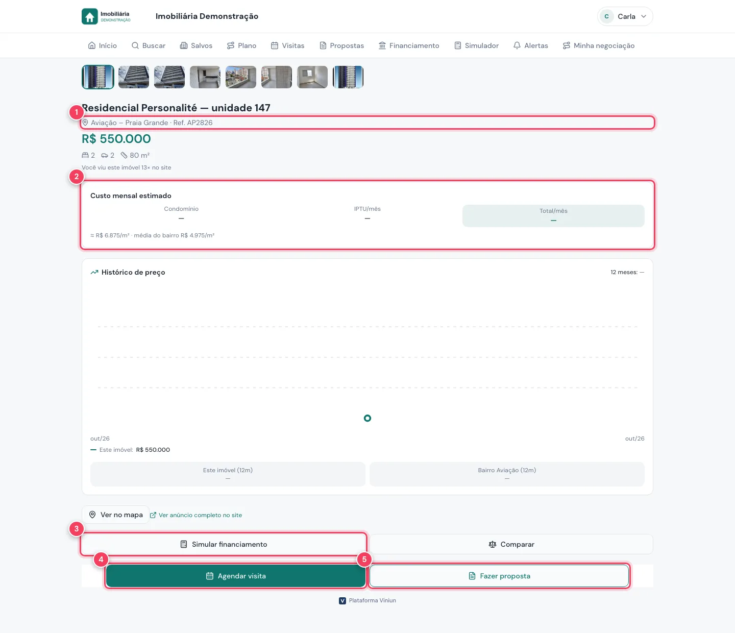Click the home icon beside Início

(x=92, y=45)
